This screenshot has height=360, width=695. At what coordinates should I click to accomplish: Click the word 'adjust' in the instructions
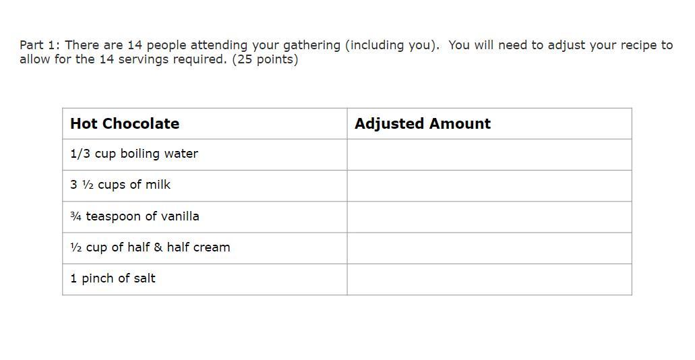(566, 46)
